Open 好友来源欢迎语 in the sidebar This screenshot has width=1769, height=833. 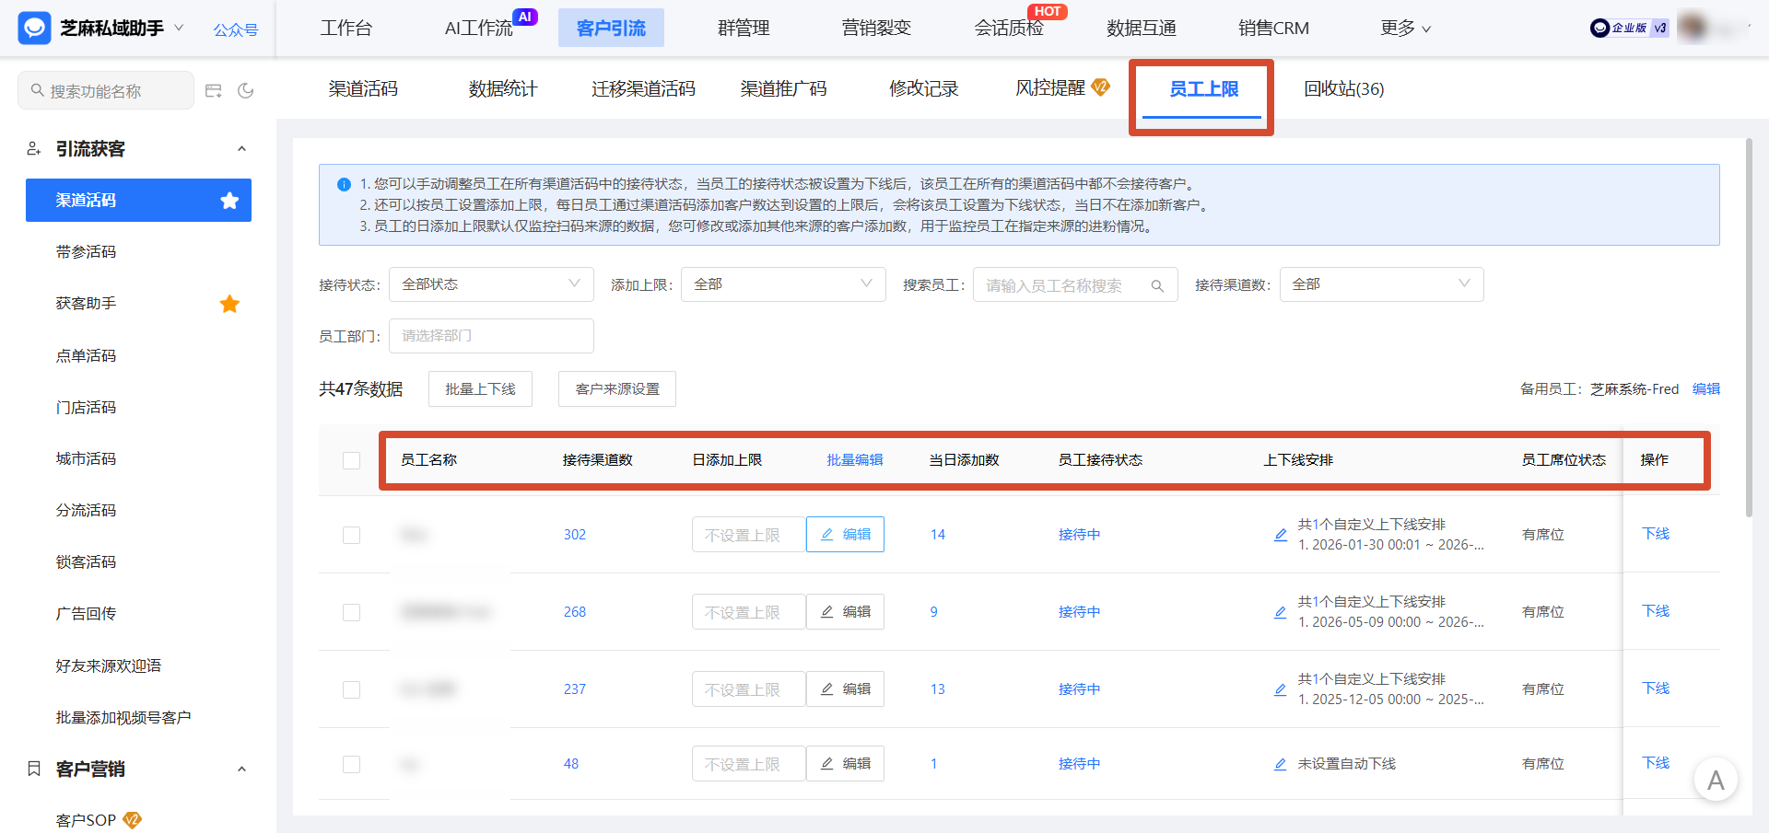(x=109, y=665)
